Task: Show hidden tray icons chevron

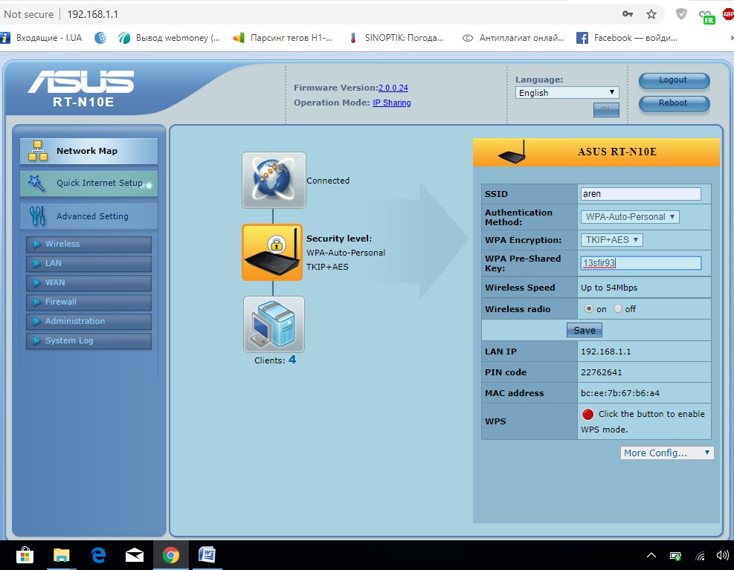Action: [x=651, y=555]
